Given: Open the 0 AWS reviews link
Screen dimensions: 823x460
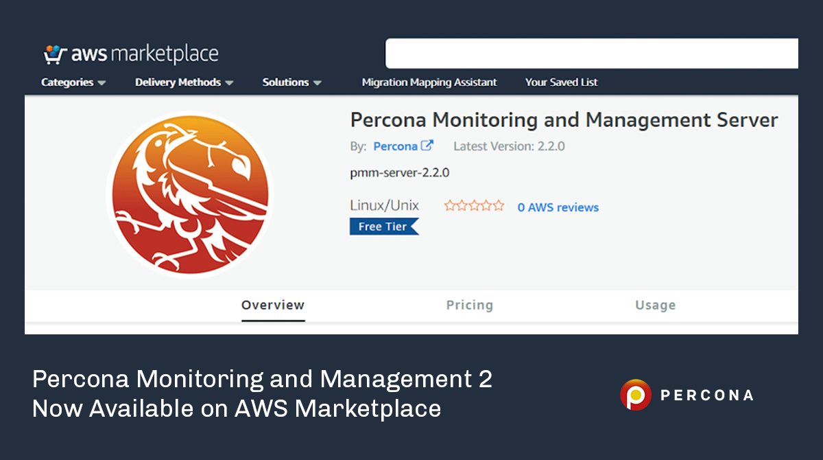Looking at the screenshot, I should click(x=558, y=207).
